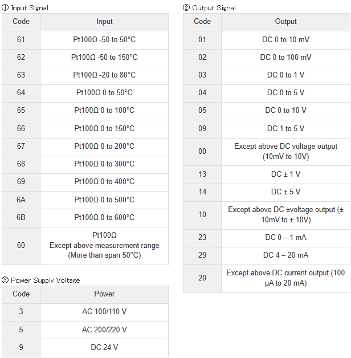
Task: Click Pt100Ω 0 to 600°C row
Action: [85, 218]
